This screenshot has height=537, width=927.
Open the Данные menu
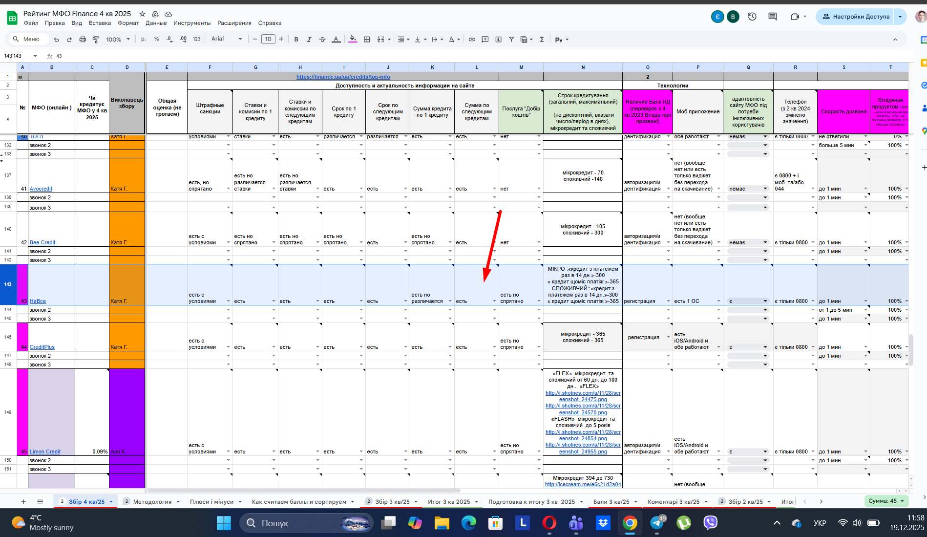click(x=156, y=23)
